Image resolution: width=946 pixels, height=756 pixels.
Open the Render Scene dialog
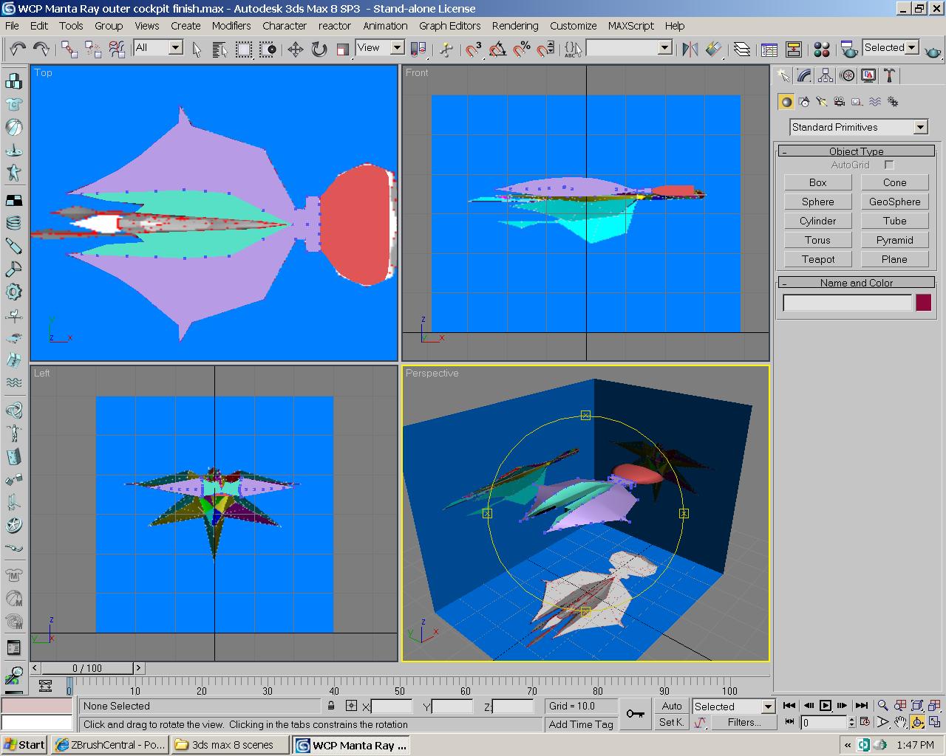847,48
